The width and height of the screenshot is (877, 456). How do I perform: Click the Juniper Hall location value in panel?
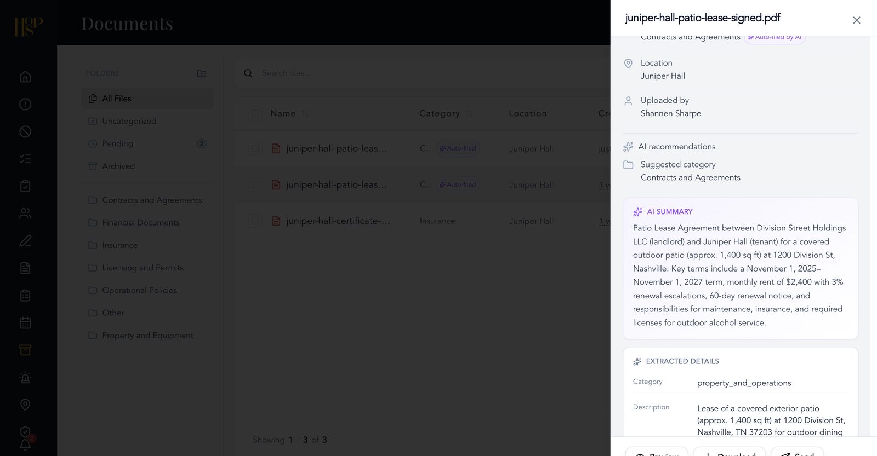click(x=663, y=76)
